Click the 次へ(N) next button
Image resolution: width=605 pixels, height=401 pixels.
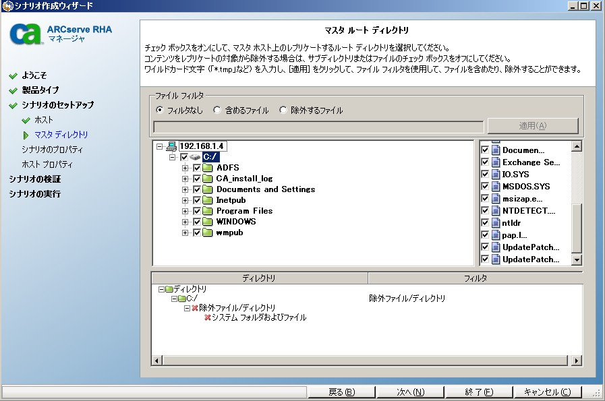pyautogui.click(x=410, y=392)
